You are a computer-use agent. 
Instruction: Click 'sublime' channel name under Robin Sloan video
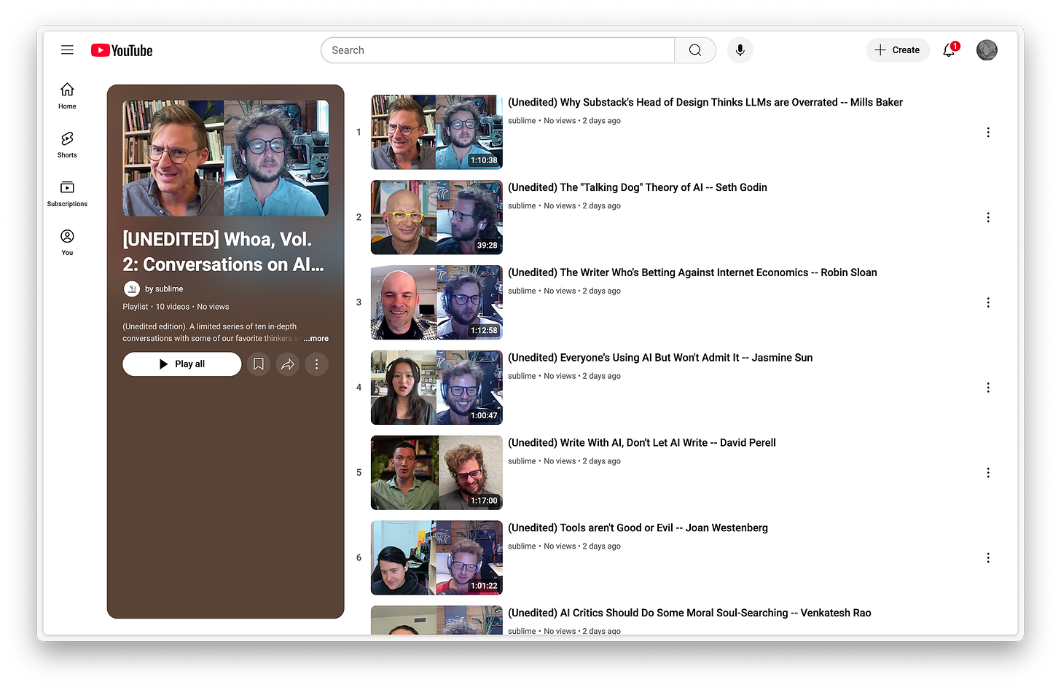click(x=522, y=291)
